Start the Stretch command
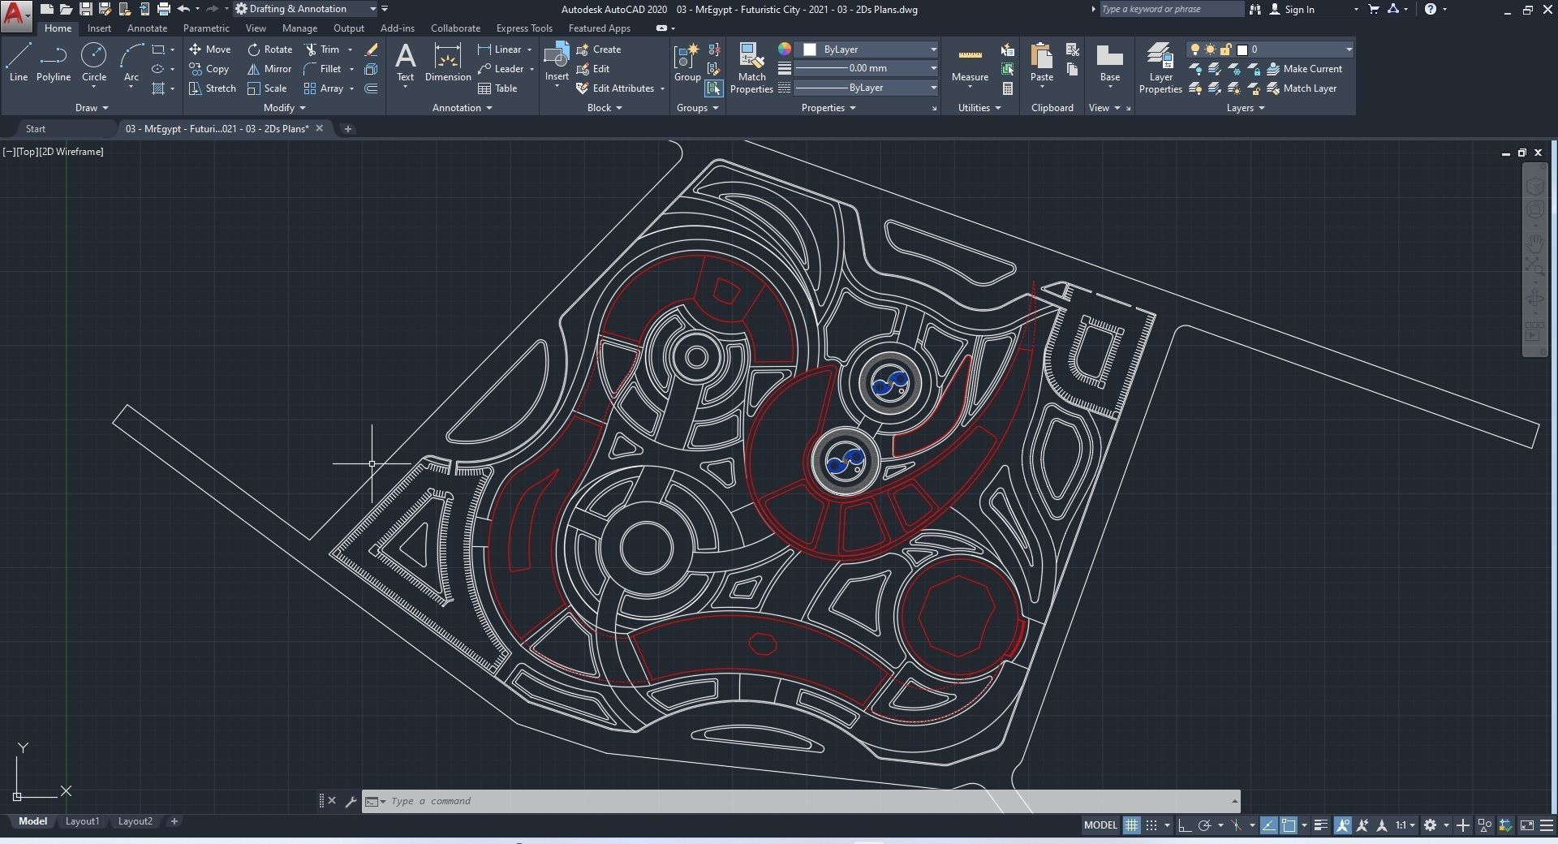The image size is (1558, 844). (x=213, y=88)
